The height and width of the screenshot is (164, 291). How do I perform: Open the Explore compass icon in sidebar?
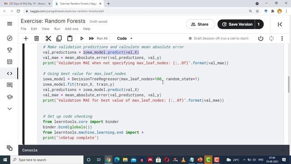pyautogui.click(x=10, y=38)
